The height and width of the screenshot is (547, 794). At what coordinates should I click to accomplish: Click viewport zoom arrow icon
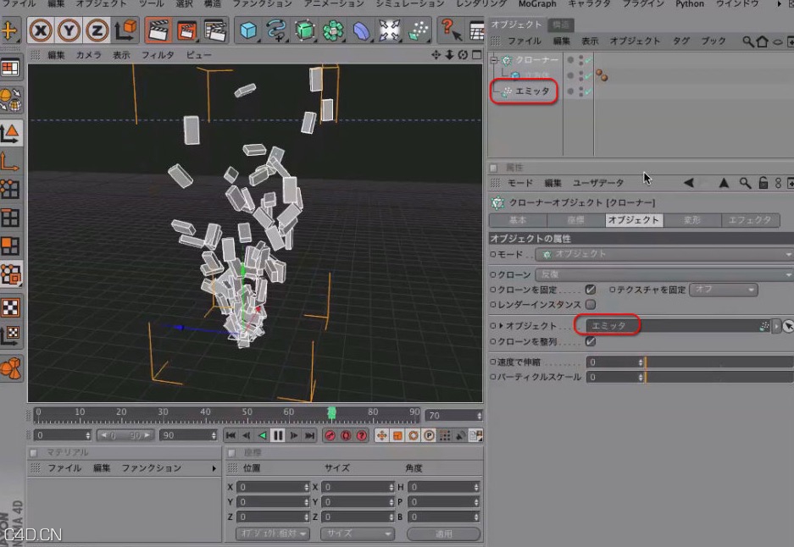coord(449,55)
